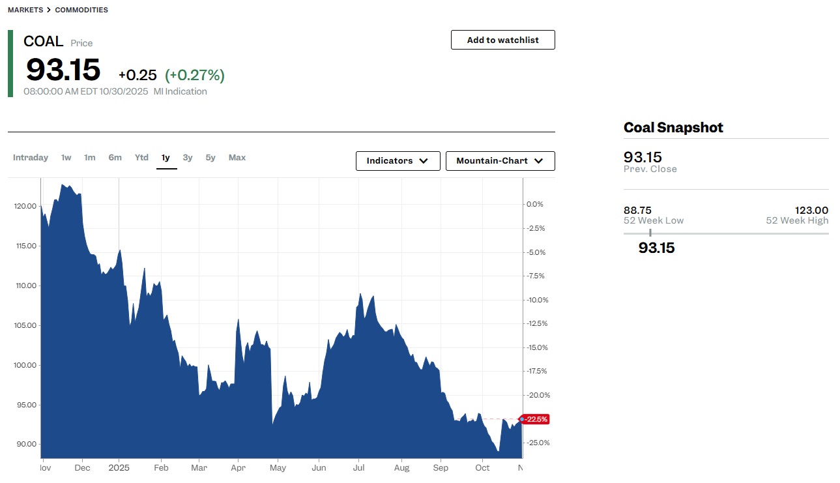Select the Intraday time range tab

31,157
